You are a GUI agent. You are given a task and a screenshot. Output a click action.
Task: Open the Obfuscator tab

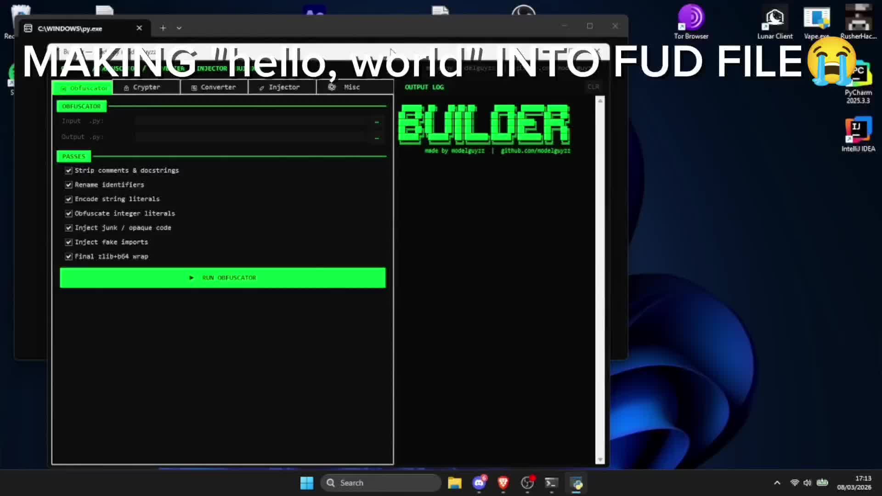(x=83, y=87)
